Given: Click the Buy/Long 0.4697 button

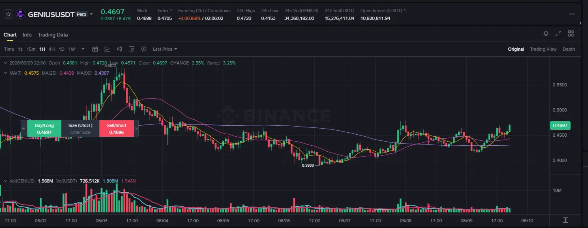Looking at the screenshot, I should coord(44,129).
